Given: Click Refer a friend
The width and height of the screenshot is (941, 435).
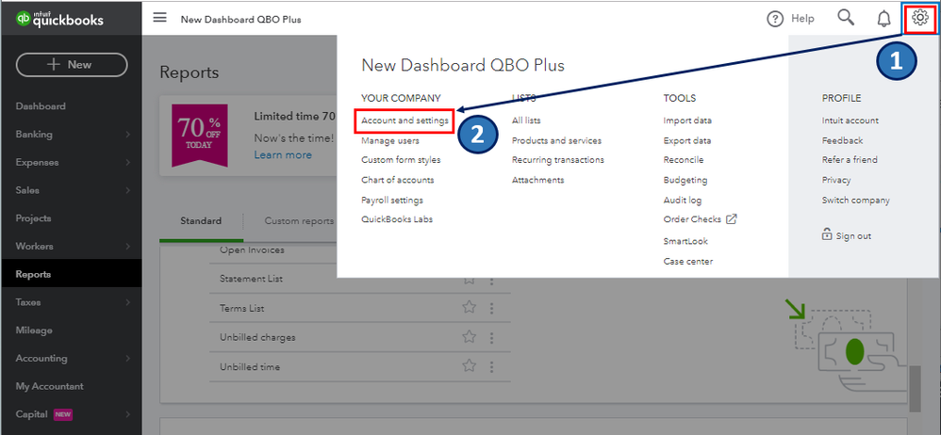Looking at the screenshot, I should [850, 160].
